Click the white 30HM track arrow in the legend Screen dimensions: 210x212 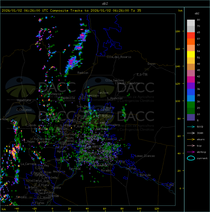point(191,133)
